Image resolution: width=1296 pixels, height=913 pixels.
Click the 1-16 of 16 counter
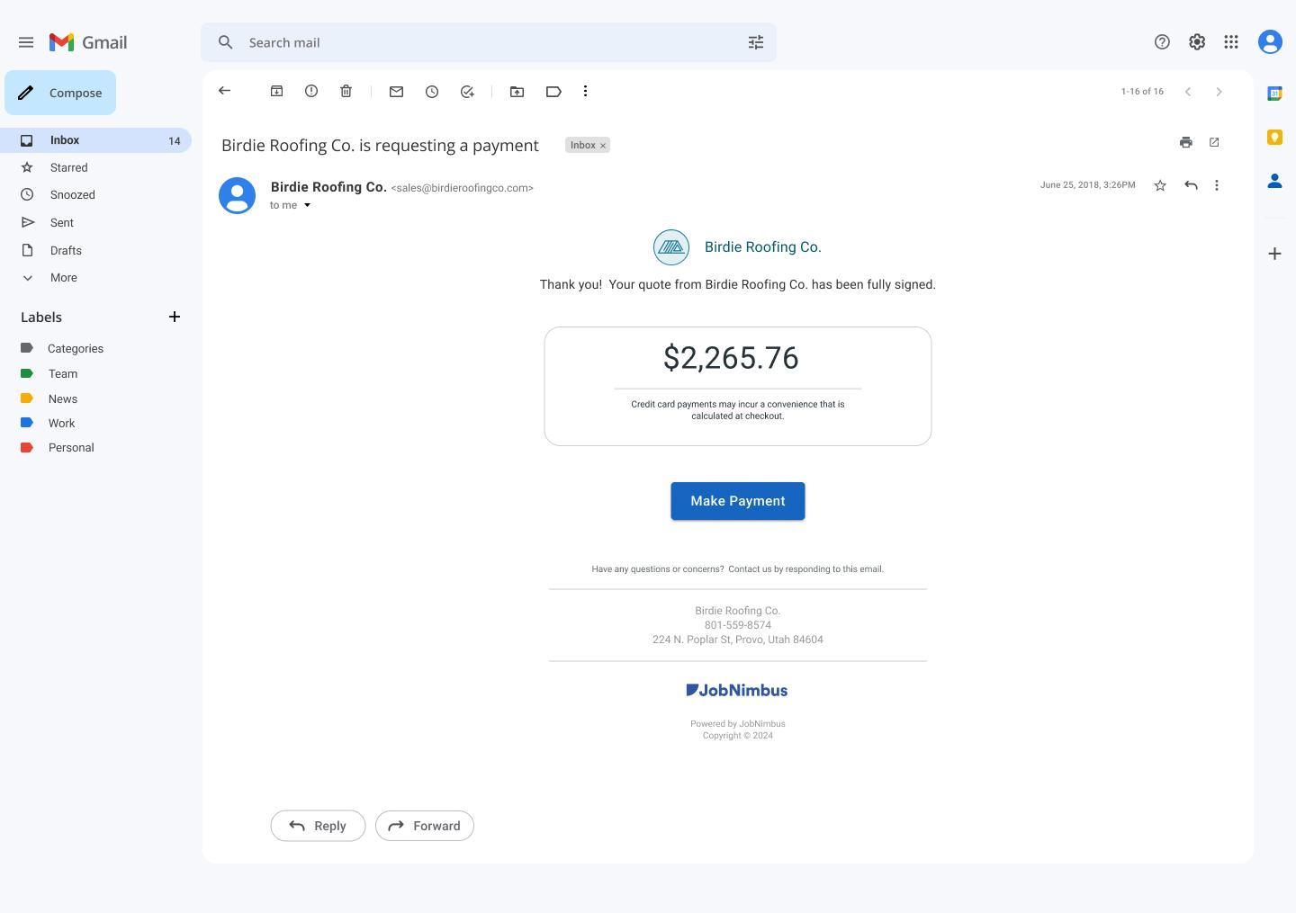point(1142,92)
